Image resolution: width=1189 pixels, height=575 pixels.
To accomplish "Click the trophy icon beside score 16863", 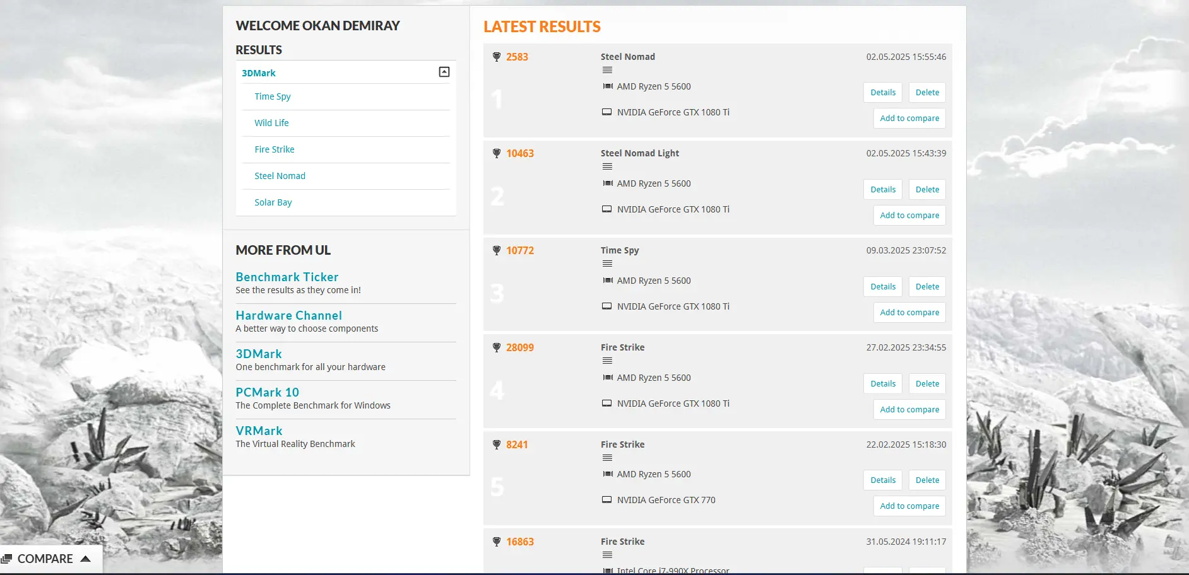I will click(497, 542).
